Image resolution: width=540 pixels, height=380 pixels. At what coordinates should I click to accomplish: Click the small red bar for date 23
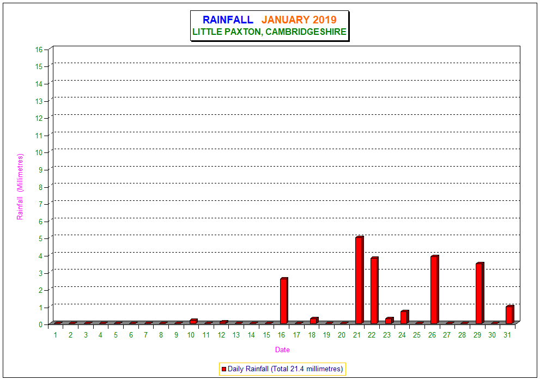click(389, 321)
